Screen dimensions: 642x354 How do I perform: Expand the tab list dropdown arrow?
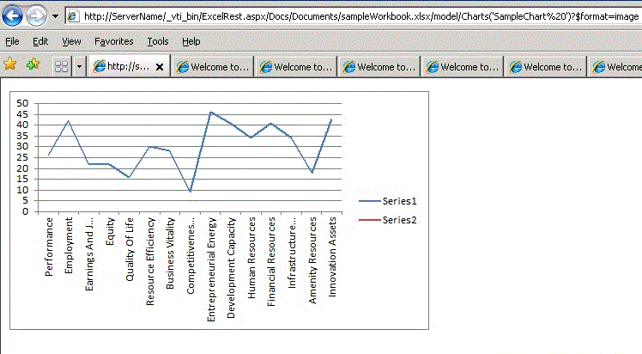pos(80,66)
